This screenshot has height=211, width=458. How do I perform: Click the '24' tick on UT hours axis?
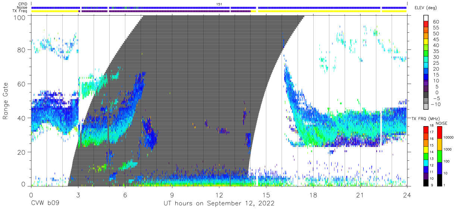coord(407,195)
